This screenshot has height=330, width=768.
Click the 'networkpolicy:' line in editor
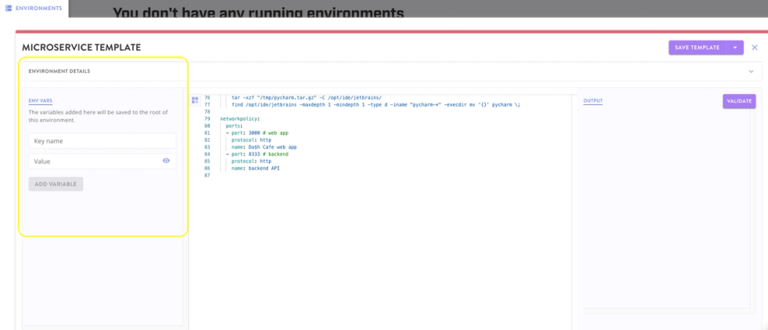(x=240, y=119)
